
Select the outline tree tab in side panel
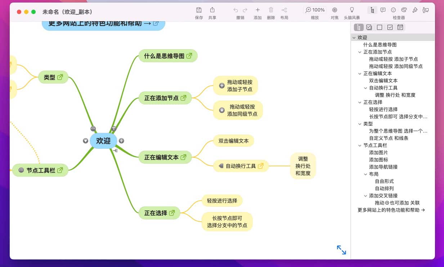(359, 27)
